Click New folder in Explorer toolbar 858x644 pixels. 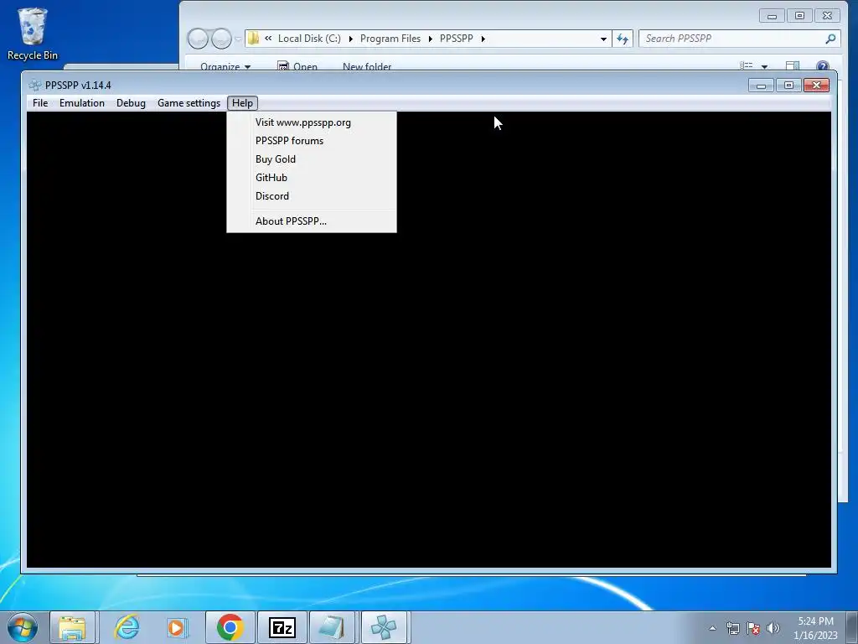click(x=367, y=66)
